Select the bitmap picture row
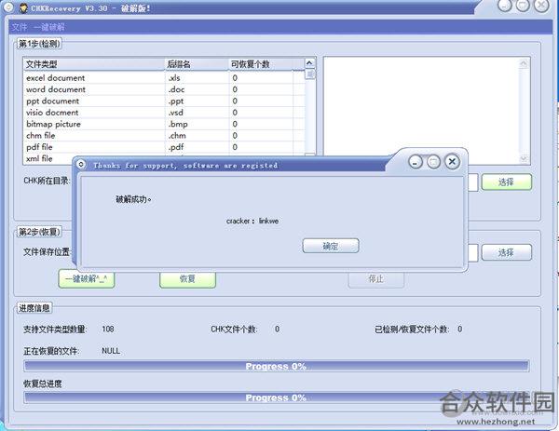The height and width of the screenshot is (431, 559). pyautogui.click(x=164, y=124)
